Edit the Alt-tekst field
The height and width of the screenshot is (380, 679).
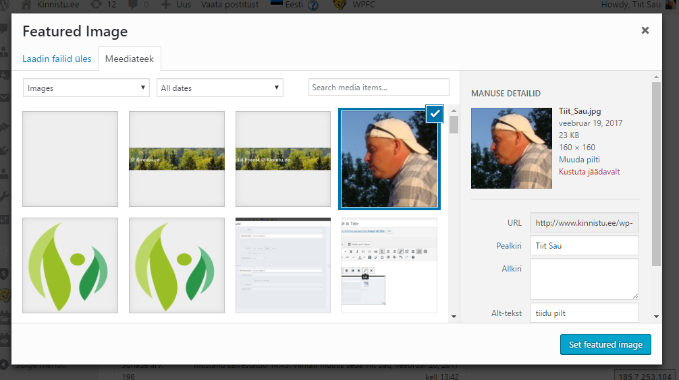584,313
